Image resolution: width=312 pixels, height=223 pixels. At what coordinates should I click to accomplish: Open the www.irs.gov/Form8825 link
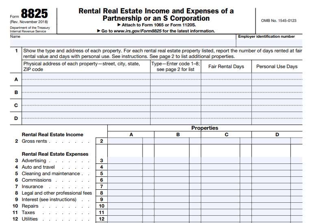click(x=138, y=31)
